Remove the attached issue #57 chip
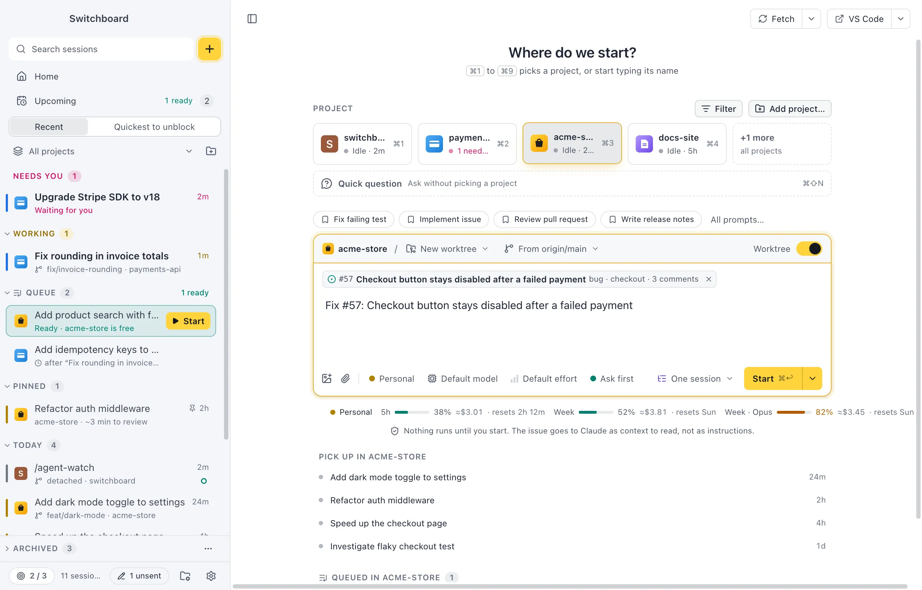The height and width of the screenshot is (590, 922). pyautogui.click(x=709, y=279)
